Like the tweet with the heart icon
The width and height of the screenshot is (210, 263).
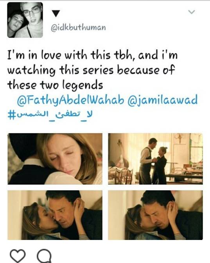pyautogui.click(x=18, y=256)
